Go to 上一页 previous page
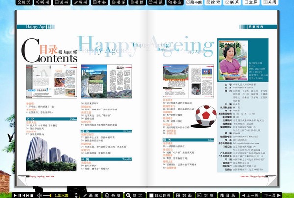 coord(250,195)
